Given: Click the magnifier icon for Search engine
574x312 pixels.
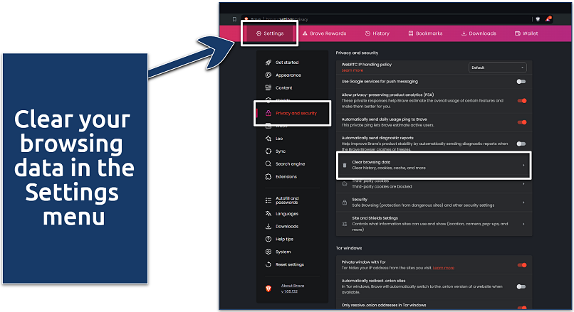Looking at the screenshot, I should [x=268, y=163].
